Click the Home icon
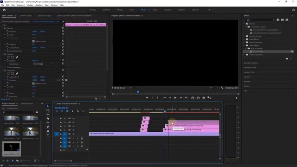The image size is (297, 167). tap(4, 10)
